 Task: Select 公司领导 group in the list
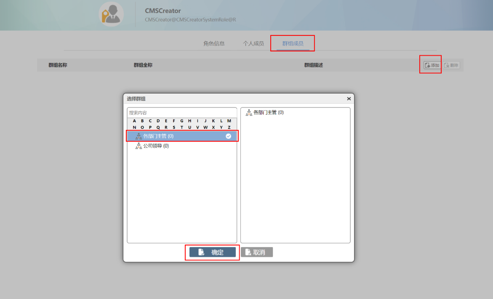tap(156, 146)
